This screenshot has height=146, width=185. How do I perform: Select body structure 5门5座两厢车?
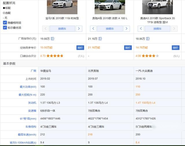pos(144,127)
